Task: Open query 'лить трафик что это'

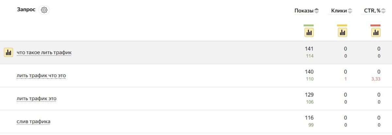Action: pos(41,75)
